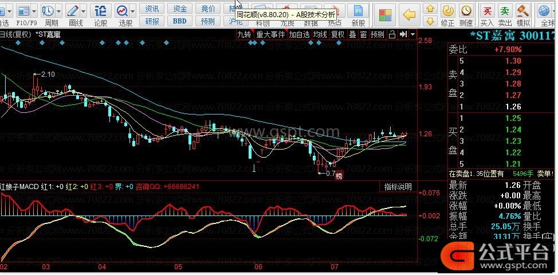This screenshot has width=558, height=275.
Task: Toggle 复权 price adjustment
Action: point(337,34)
